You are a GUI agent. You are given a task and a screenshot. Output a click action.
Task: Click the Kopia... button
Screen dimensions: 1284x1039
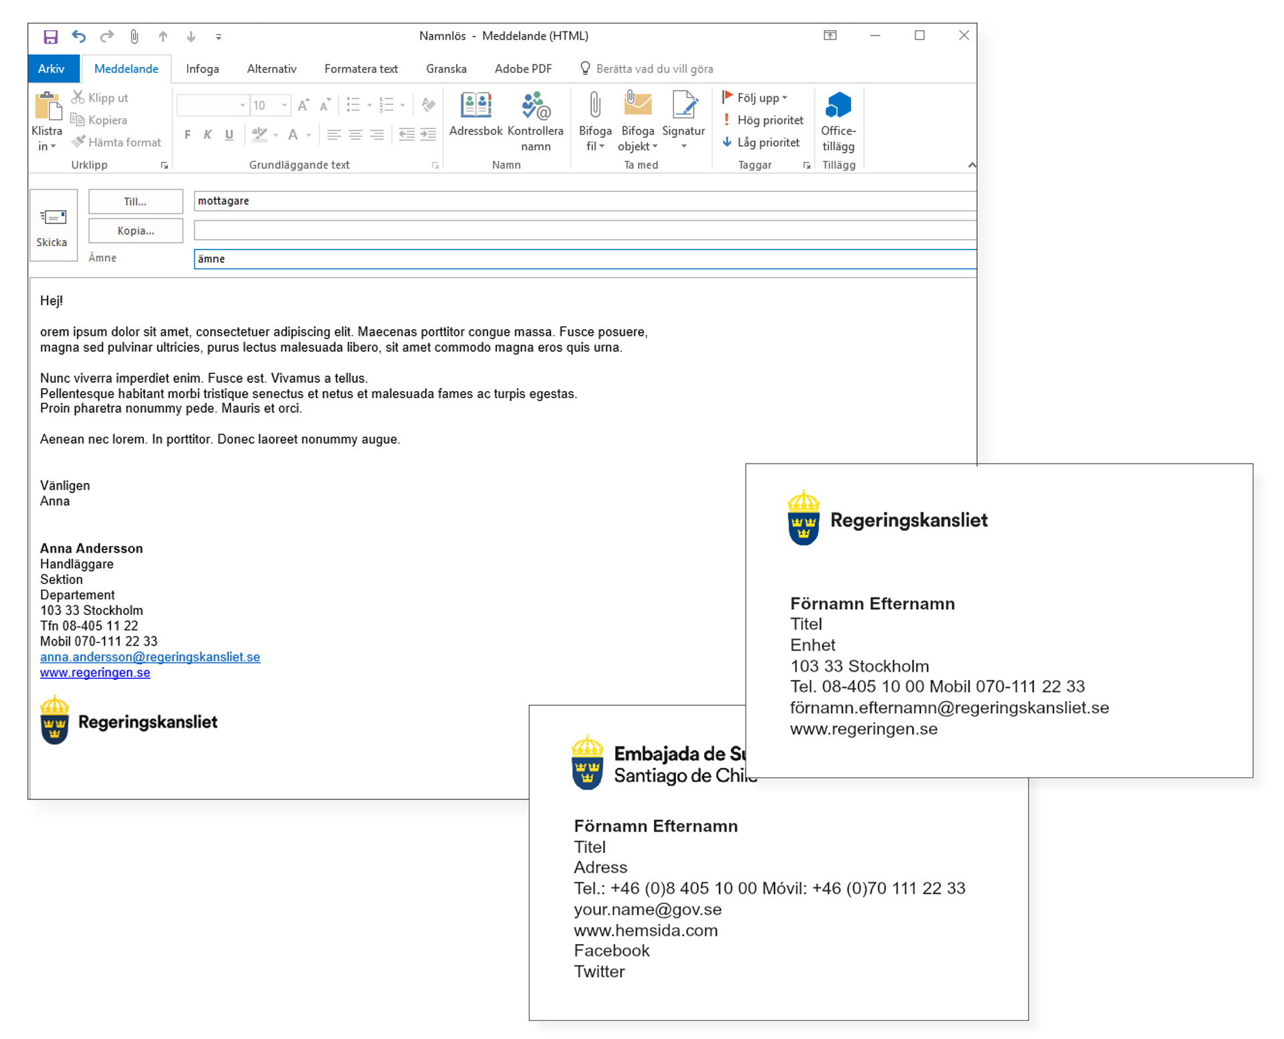pos(135,231)
